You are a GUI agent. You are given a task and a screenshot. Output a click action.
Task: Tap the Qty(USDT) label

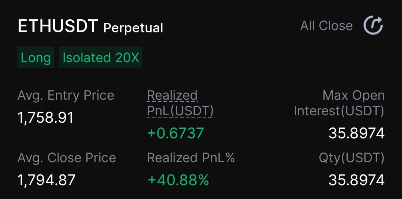point(351,158)
